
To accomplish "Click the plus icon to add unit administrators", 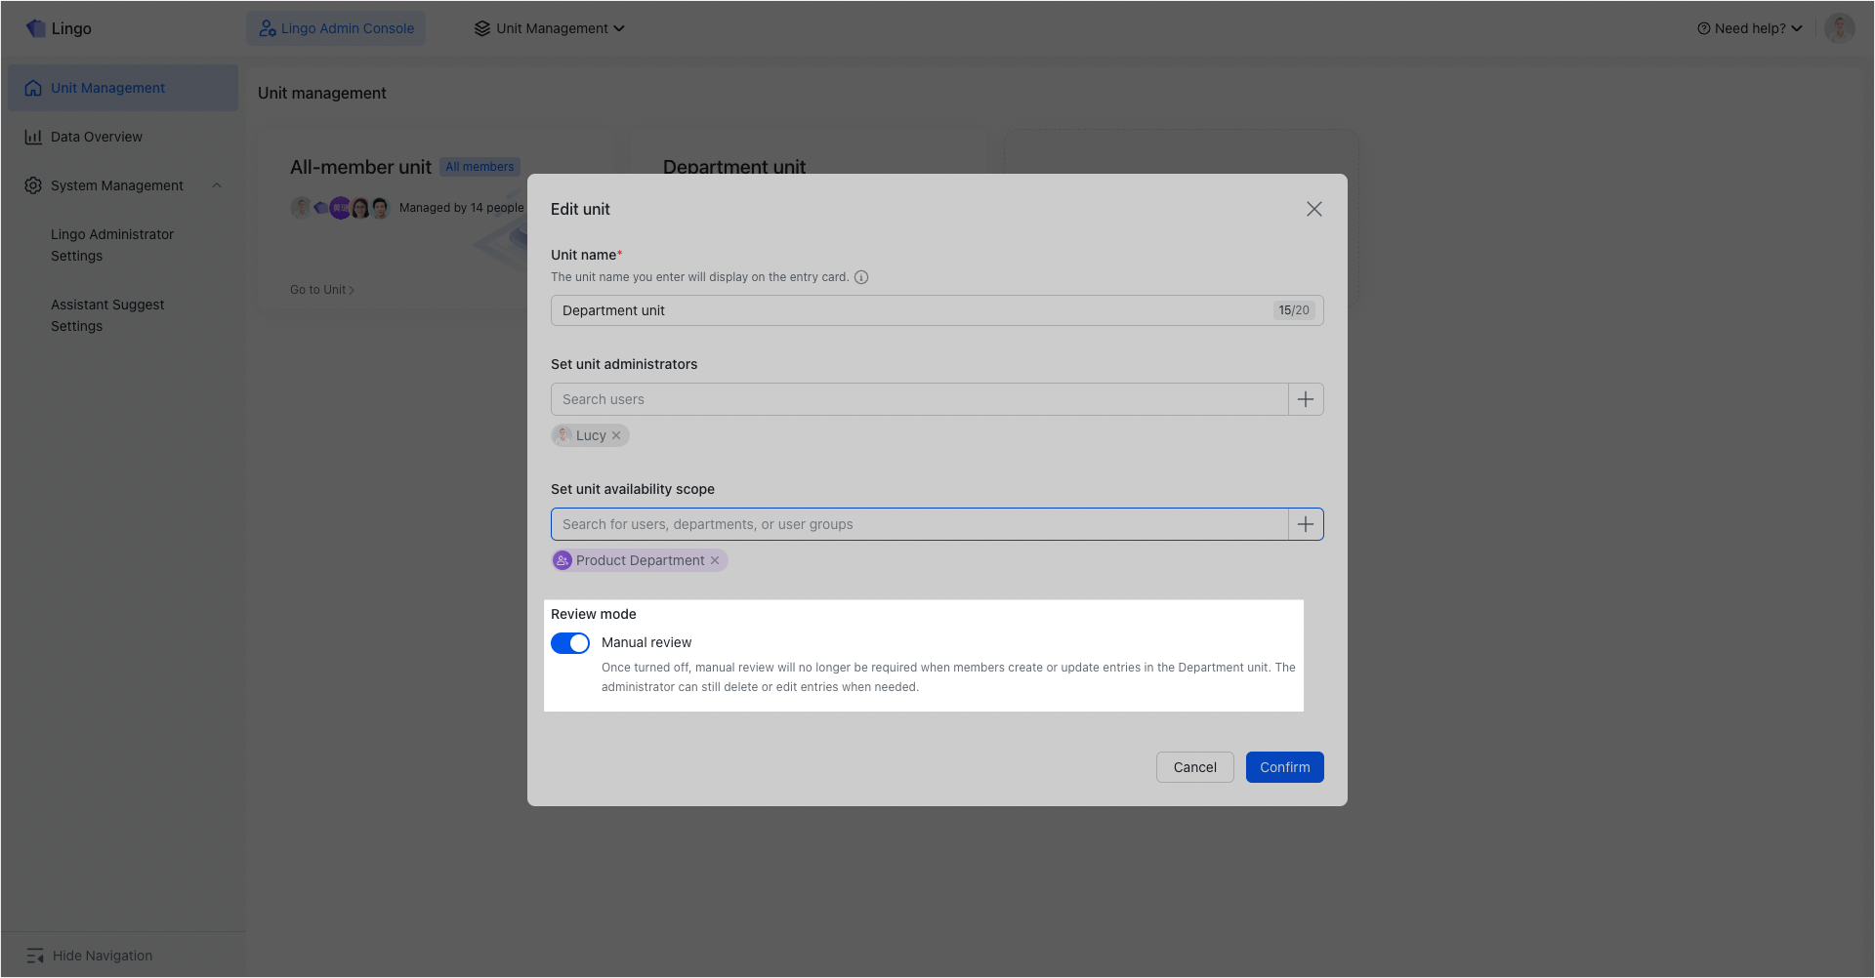I will [1305, 399].
